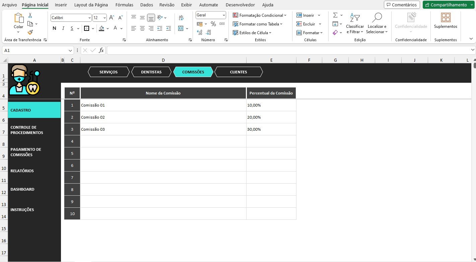Click the percent style icon
Image resolution: width=476 pixels, height=262 pixels.
(213, 24)
